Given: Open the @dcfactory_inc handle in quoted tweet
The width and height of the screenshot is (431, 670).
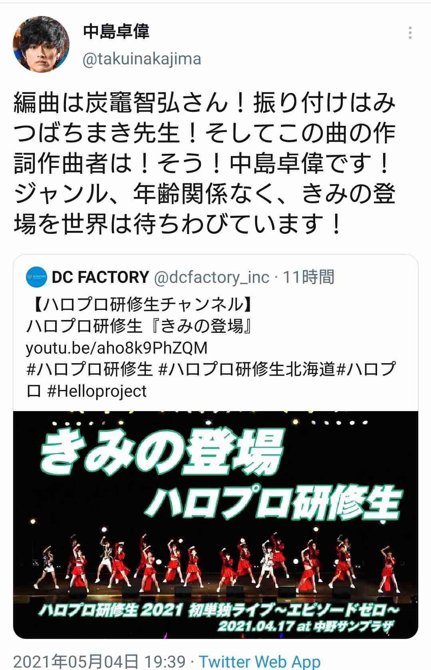Looking at the screenshot, I should [x=212, y=277].
